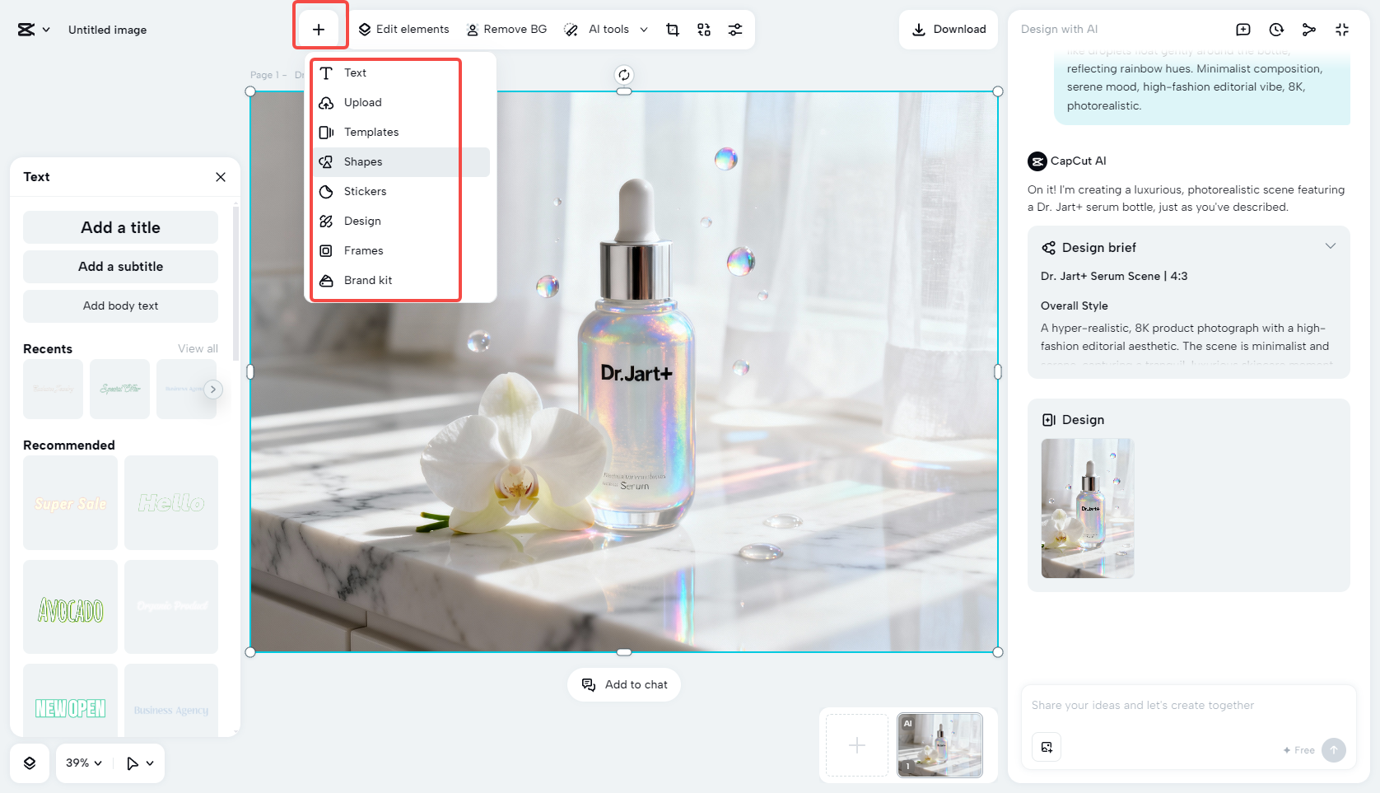Click the Download button
This screenshot has height=793, width=1380.
coord(948,29)
